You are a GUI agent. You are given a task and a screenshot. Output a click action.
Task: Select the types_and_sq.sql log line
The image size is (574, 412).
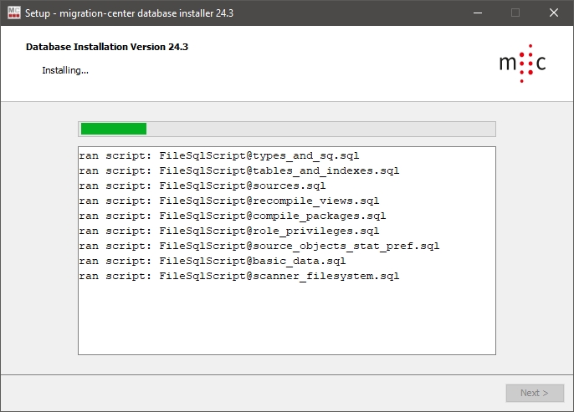click(219, 155)
